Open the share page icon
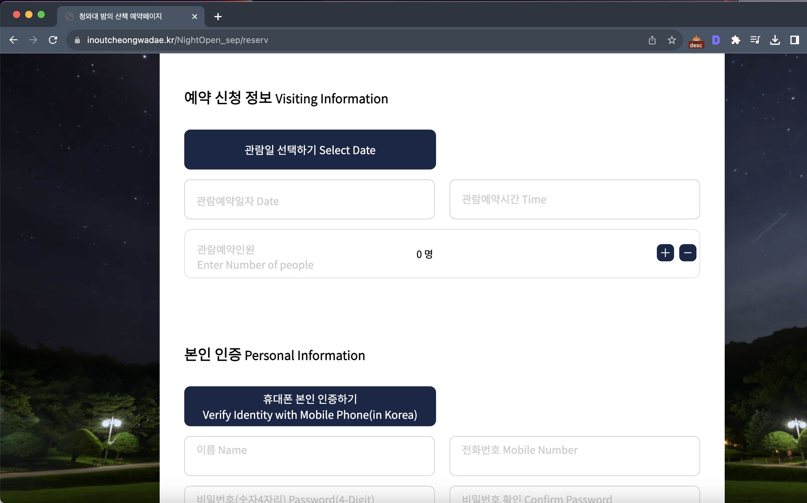 click(x=652, y=40)
